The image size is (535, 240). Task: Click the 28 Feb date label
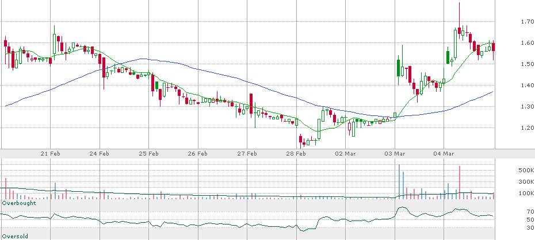[296, 153]
